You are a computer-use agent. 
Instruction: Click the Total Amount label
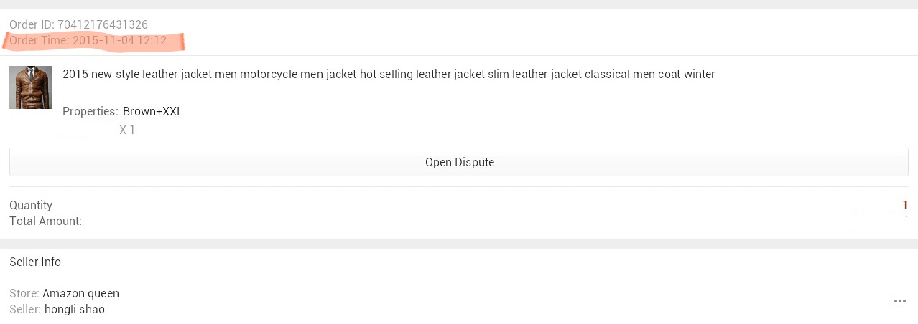[x=45, y=221]
